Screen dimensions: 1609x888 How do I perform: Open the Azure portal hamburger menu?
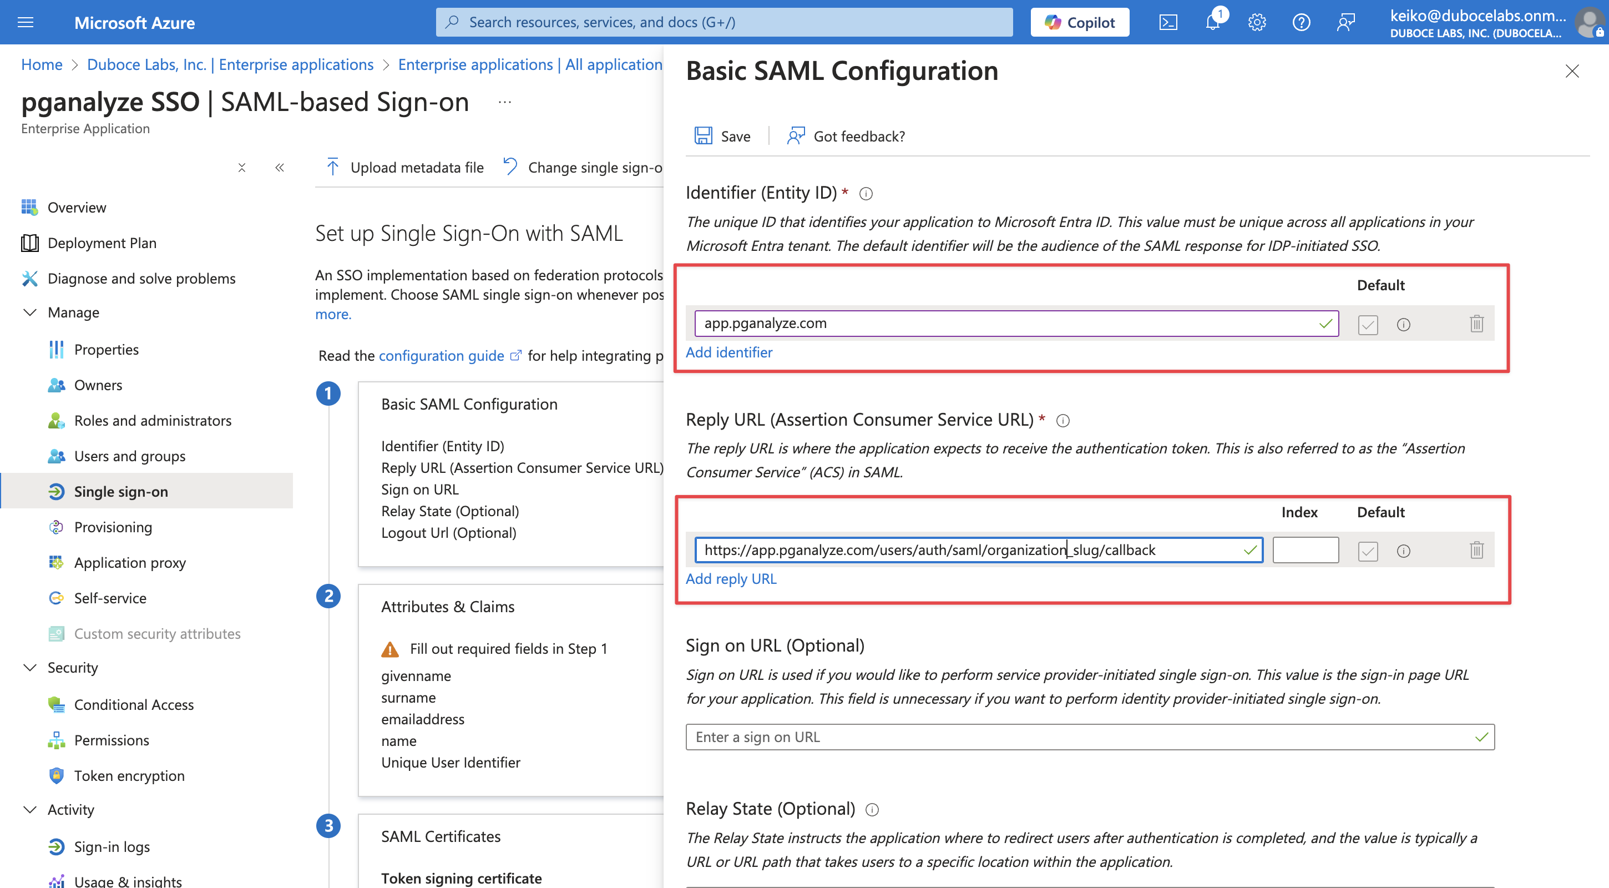[x=26, y=23]
